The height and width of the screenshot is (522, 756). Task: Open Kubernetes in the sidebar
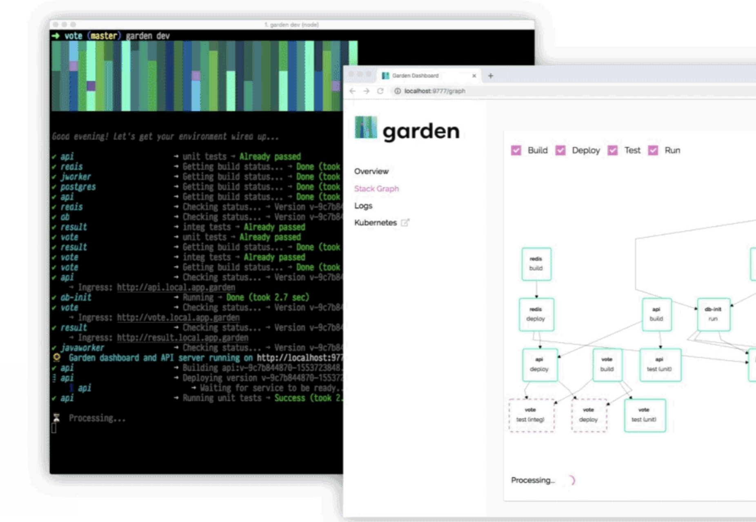click(x=376, y=223)
